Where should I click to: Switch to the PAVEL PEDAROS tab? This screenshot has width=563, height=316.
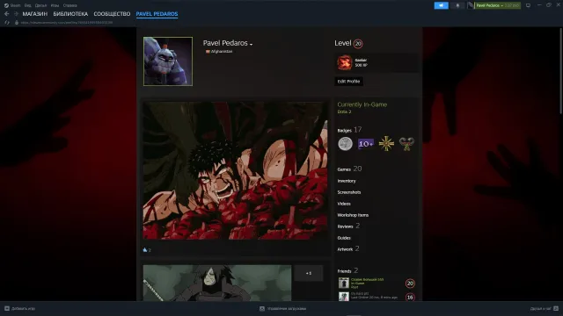(x=157, y=14)
